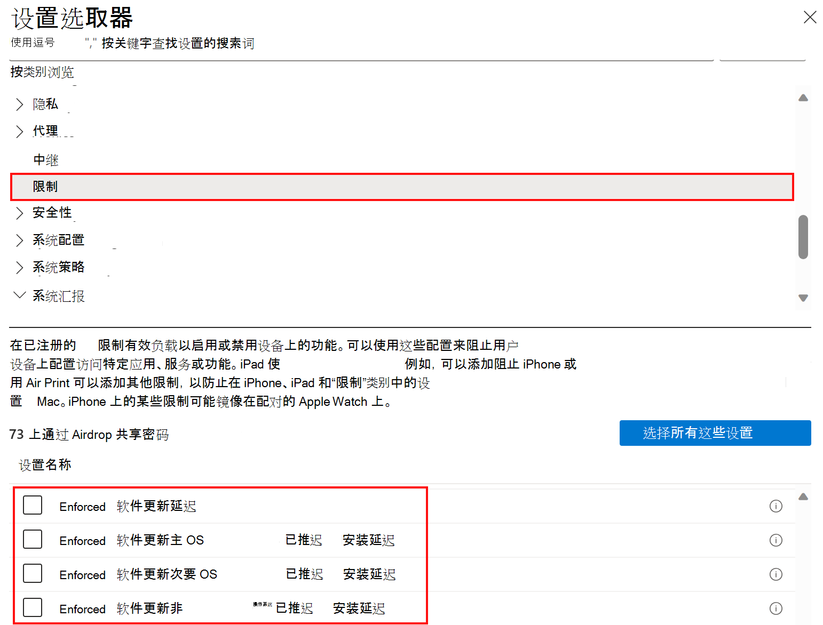Open the 安全性 category label
Image resolution: width=823 pixels, height=625 pixels.
click(52, 212)
